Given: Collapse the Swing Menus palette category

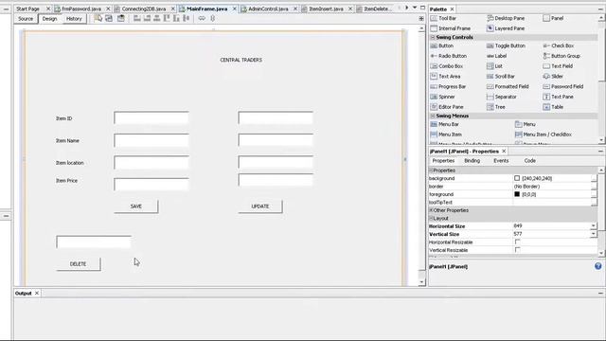Looking at the screenshot, I should [x=433, y=116].
